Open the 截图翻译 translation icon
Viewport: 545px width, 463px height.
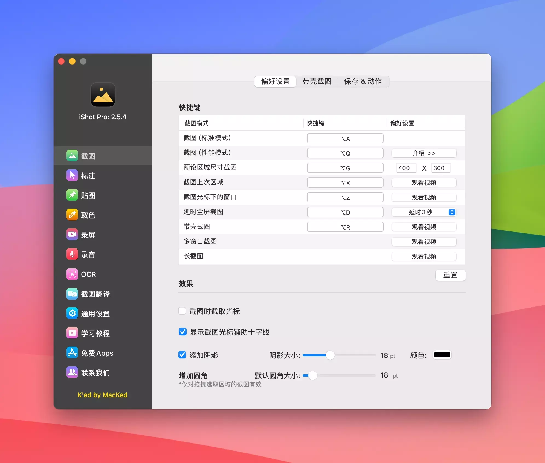pyautogui.click(x=72, y=294)
